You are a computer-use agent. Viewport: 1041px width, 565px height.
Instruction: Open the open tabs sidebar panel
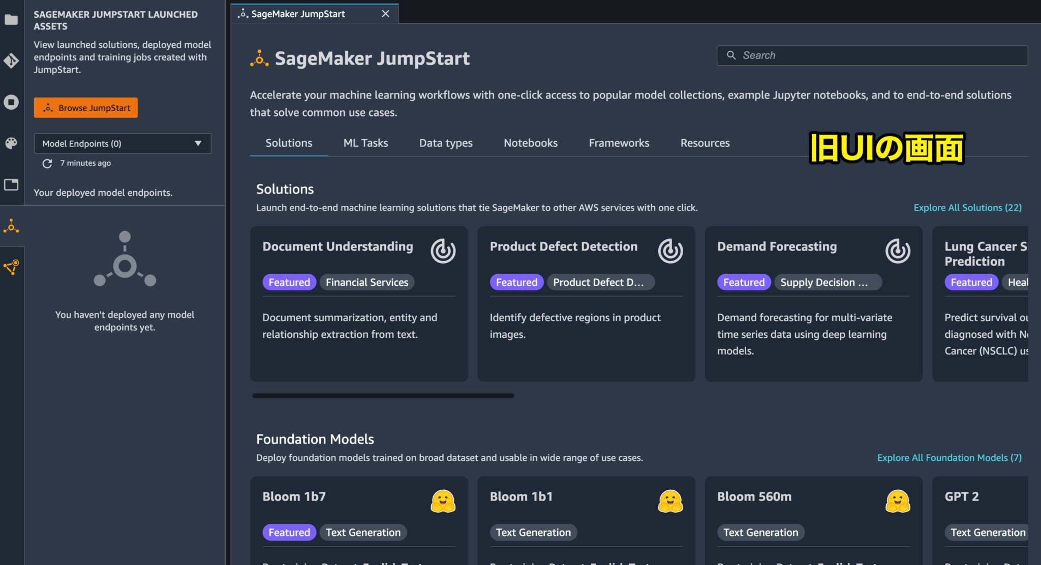click(11, 184)
